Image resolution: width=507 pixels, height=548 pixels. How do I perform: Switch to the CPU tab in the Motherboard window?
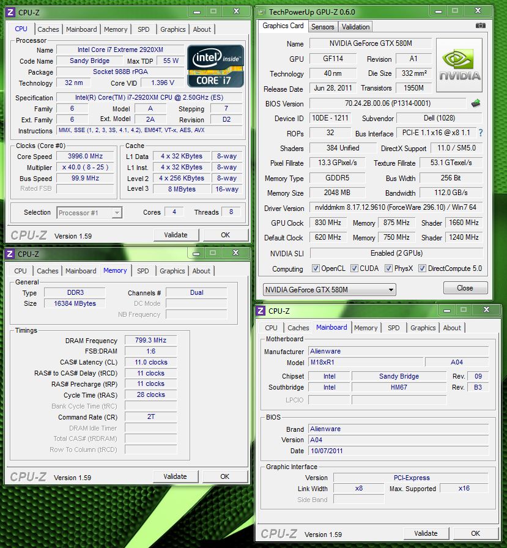click(271, 328)
